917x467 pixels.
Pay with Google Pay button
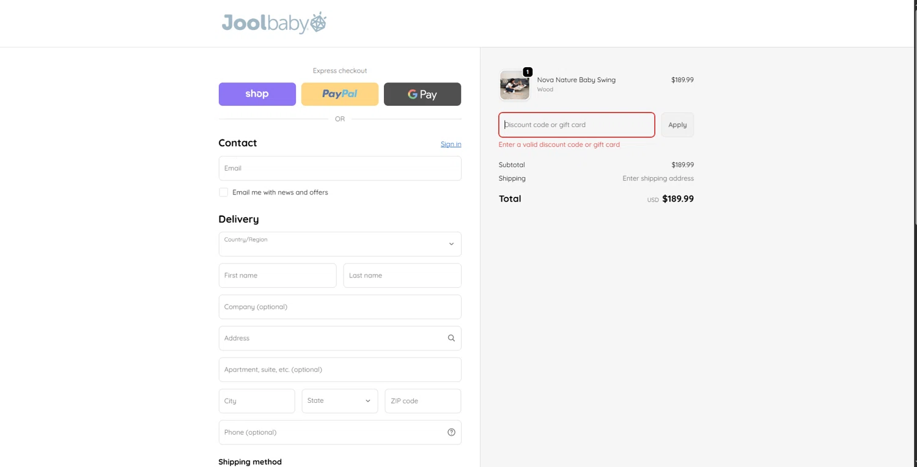[422, 94]
